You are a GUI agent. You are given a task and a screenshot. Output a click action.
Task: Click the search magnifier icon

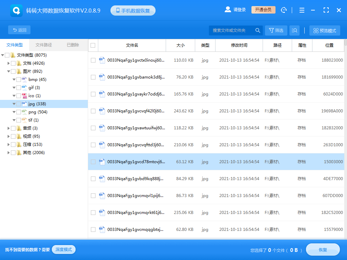pos(258,30)
